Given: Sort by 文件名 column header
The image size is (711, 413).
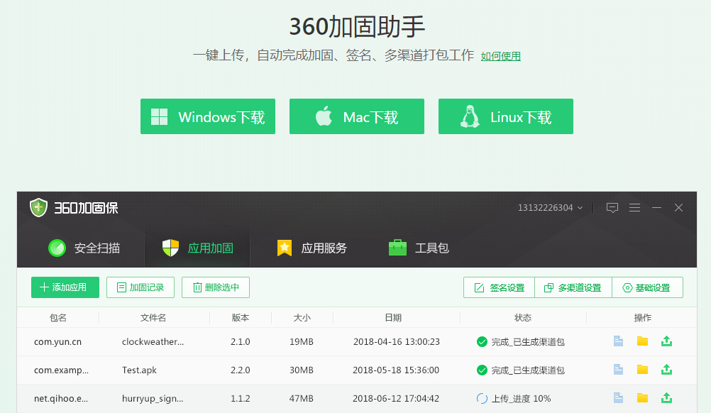Looking at the screenshot, I should [x=153, y=318].
